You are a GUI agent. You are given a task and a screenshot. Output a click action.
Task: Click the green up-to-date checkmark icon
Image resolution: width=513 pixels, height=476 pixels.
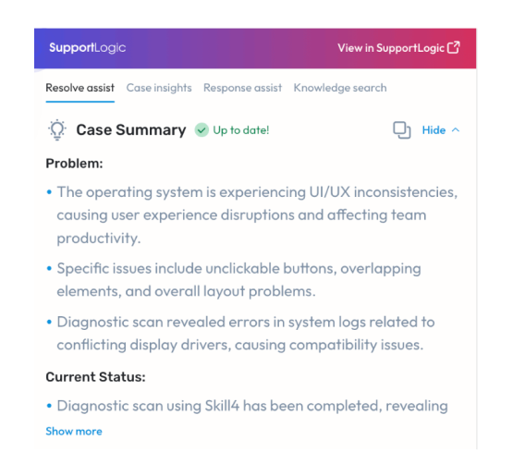202,130
